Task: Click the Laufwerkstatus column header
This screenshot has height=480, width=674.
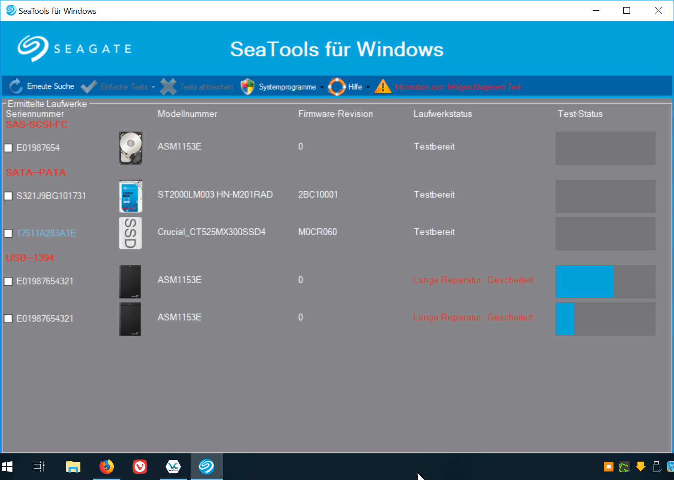Action: pyautogui.click(x=443, y=114)
